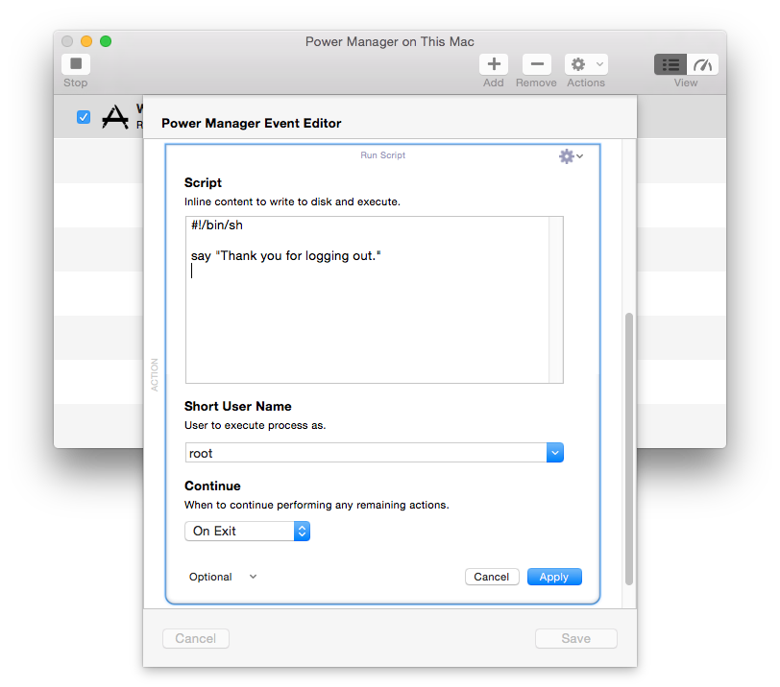780x687 pixels.
Task: Switch to list view icon
Action: (670, 64)
